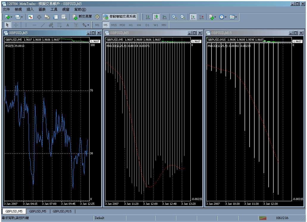Select the vertical line drawing tool
The image size is (307, 222).
(26, 25)
